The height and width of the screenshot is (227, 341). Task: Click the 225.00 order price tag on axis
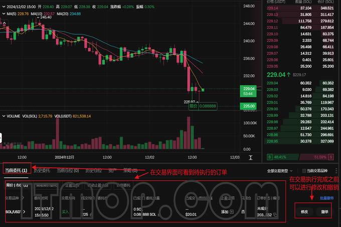[x=249, y=106]
